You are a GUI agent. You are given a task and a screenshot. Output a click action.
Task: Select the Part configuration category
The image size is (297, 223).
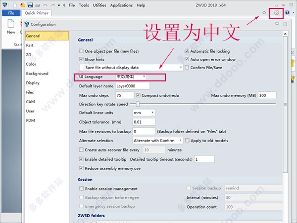[30, 45]
